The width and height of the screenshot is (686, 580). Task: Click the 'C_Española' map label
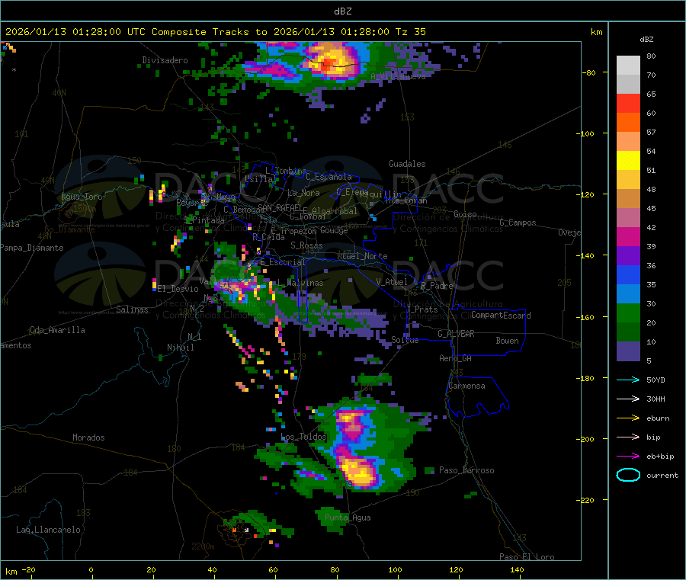pos(329,177)
